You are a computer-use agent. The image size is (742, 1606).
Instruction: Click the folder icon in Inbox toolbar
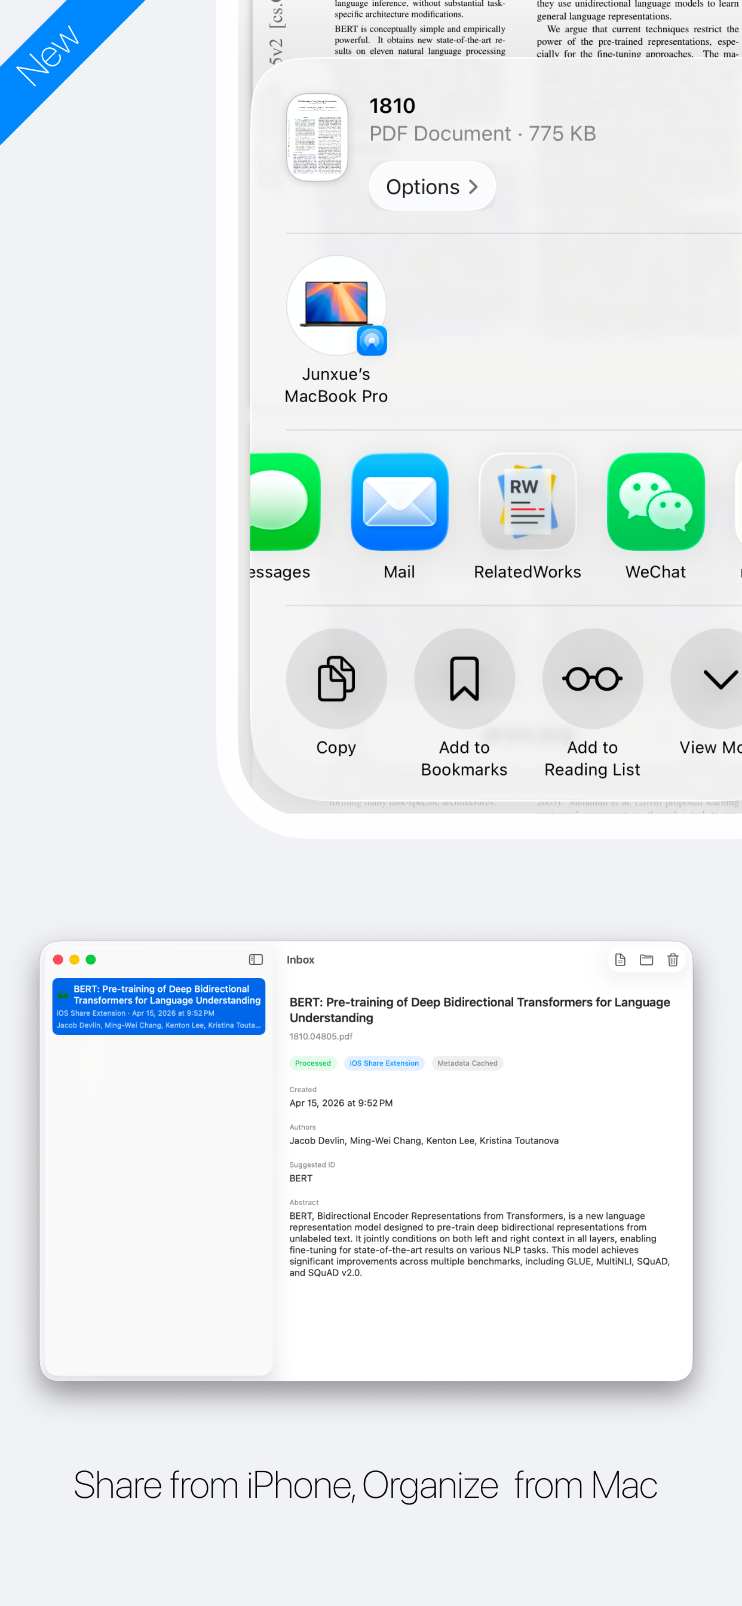coord(646,960)
